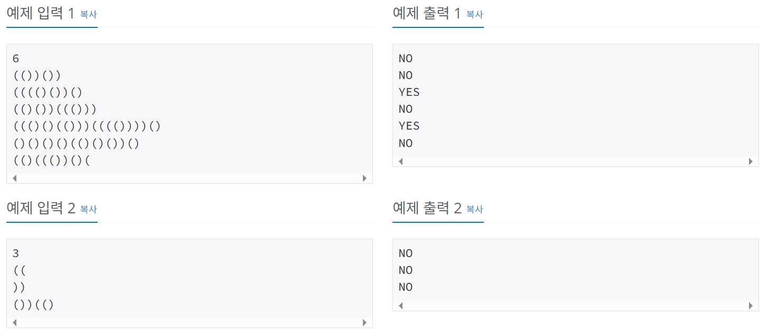The width and height of the screenshot is (768, 335).
Task: Click the left scroll arrow under 예제 입력 1
Action: click(14, 179)
